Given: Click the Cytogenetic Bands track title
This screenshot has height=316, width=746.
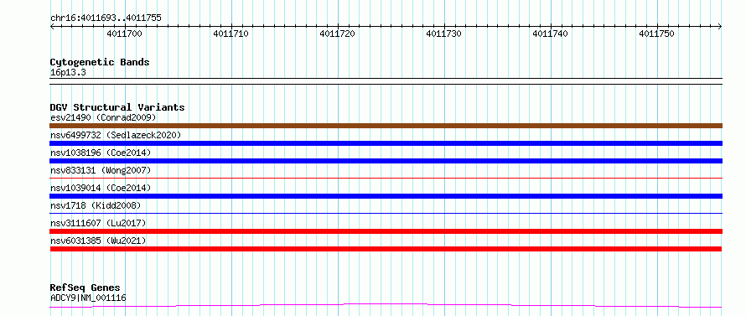Looking at the screenshot, I should point(100,62).
